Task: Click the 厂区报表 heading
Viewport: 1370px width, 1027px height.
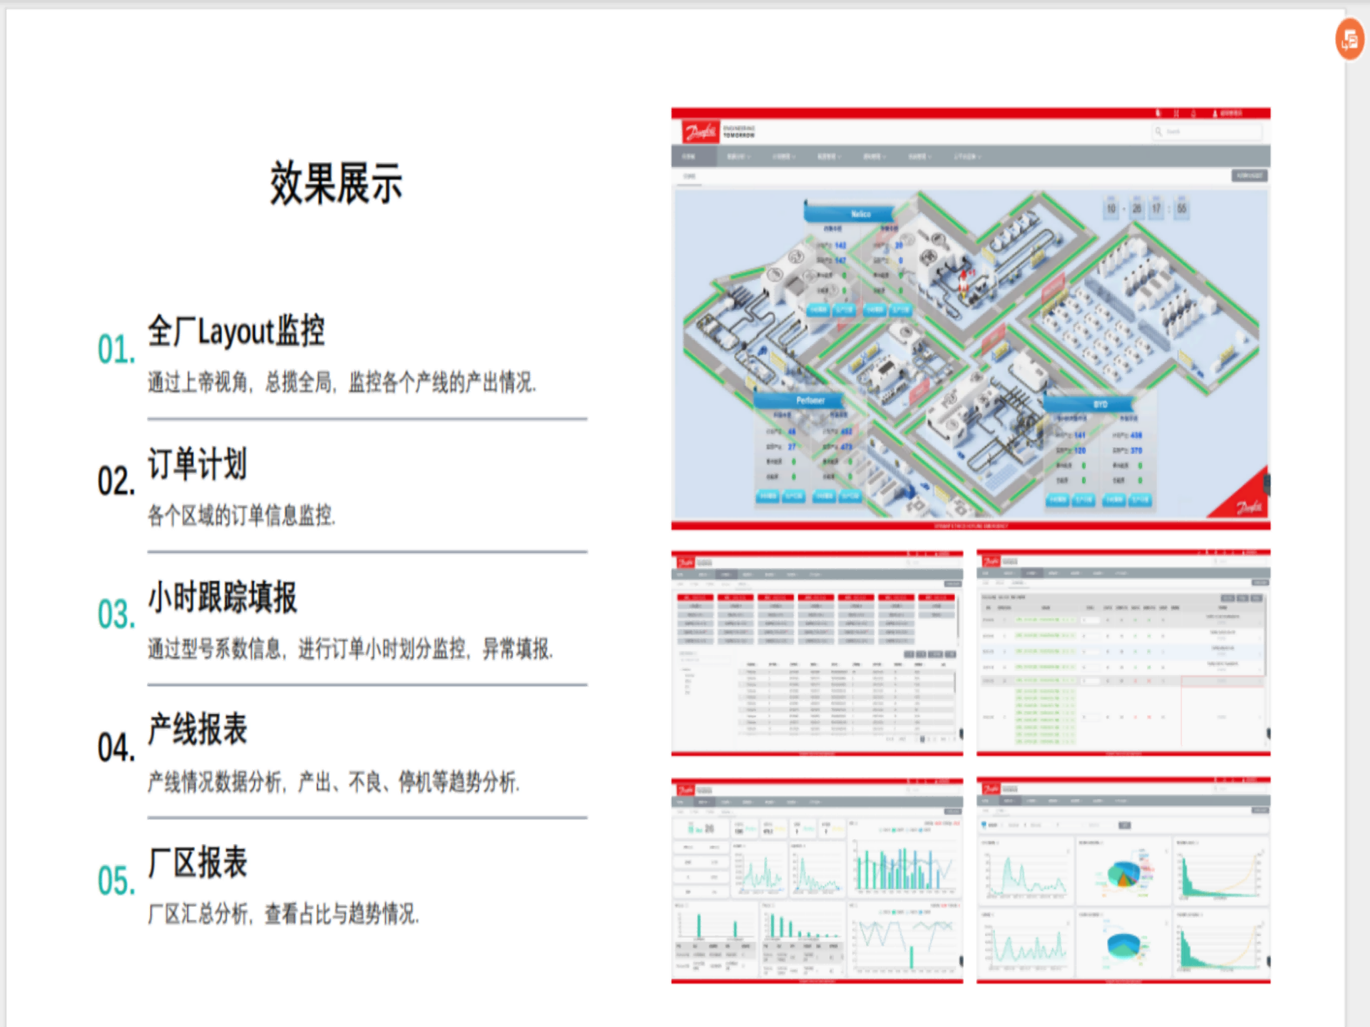Action: tap(197, 862)
